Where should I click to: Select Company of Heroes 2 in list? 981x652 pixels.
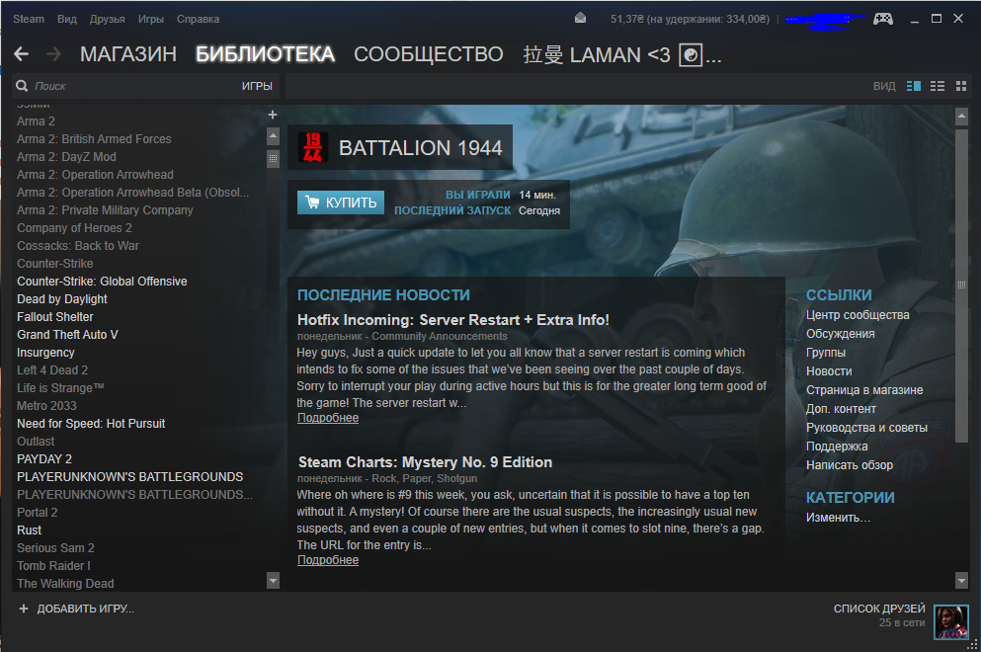(x=74, y=228)
